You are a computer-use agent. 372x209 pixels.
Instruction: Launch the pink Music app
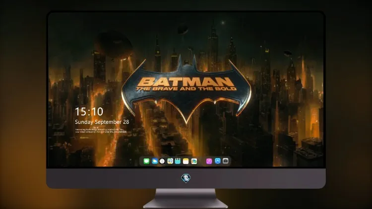[209, 161]
